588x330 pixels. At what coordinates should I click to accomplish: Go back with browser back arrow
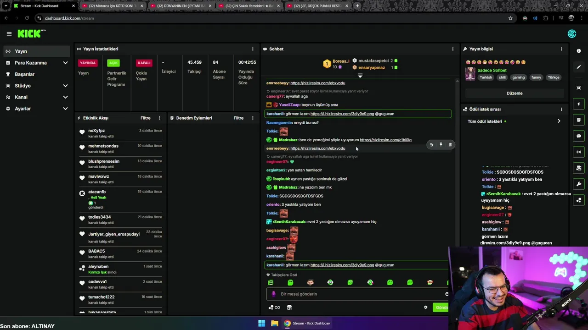pyautogui.click(x=6, y=18)
